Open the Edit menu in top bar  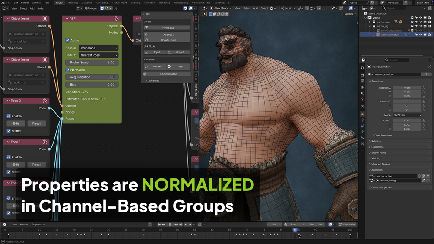pyautogui.click(x=16, y=3)
